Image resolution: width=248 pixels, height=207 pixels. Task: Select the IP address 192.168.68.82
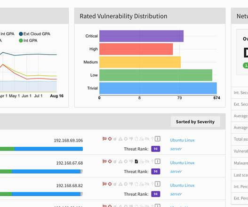click(x=70, y=186)
